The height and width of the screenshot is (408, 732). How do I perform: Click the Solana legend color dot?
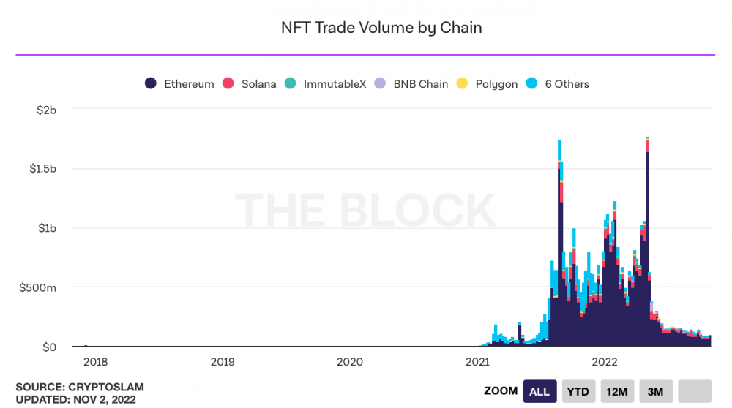(228, 83)
